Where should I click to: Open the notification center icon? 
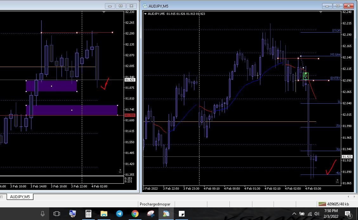coord(348,214)
